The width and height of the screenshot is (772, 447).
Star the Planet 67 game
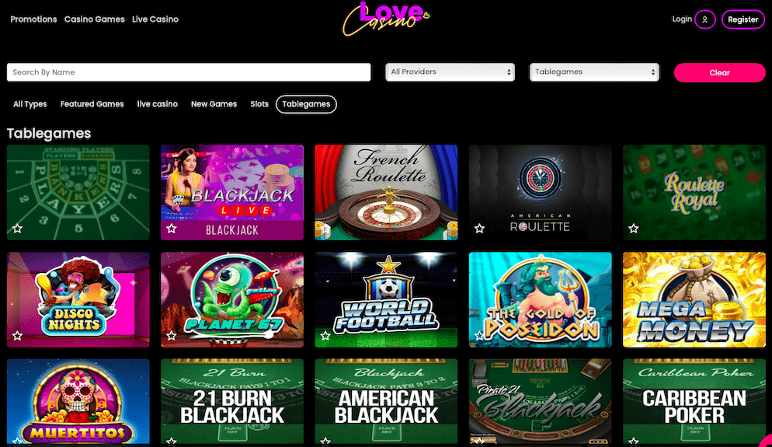pos(172,336)
